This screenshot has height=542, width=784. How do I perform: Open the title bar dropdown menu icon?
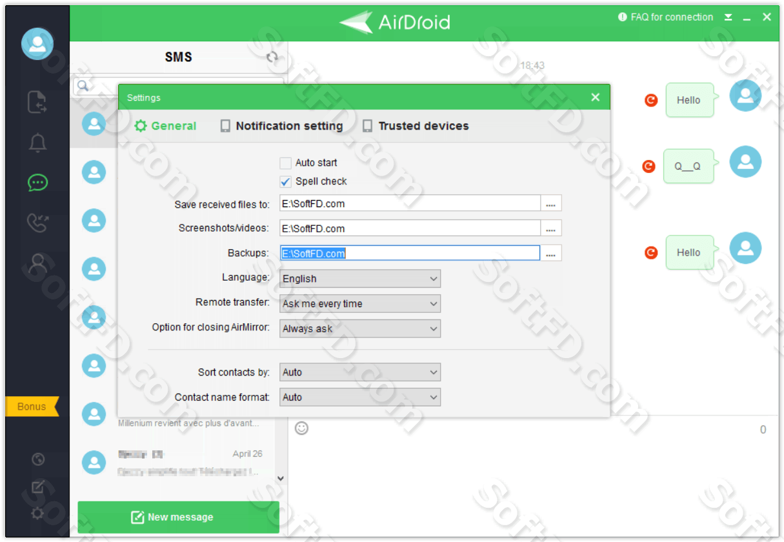(729, 17)
